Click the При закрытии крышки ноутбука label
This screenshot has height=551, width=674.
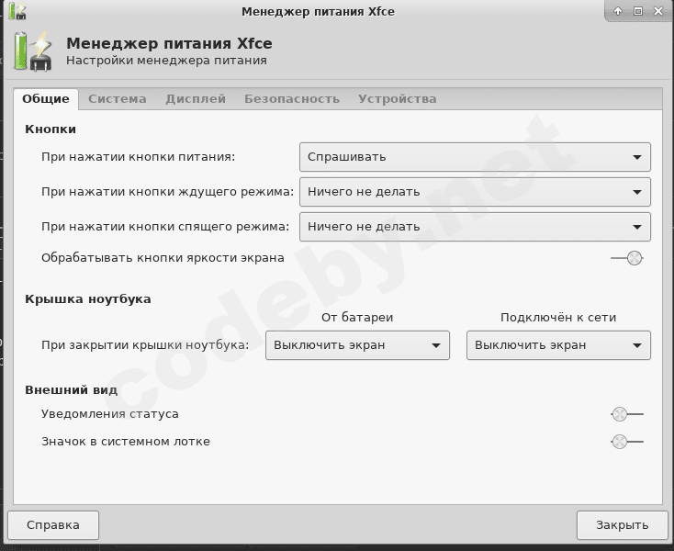(x=145, y=345)
